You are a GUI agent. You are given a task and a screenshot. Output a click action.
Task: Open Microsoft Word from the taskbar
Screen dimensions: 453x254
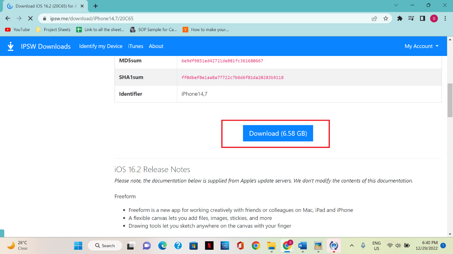coord(302,245)
